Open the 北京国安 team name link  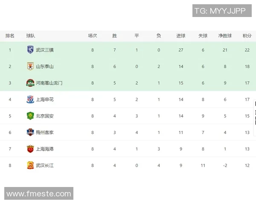(45, 116)
